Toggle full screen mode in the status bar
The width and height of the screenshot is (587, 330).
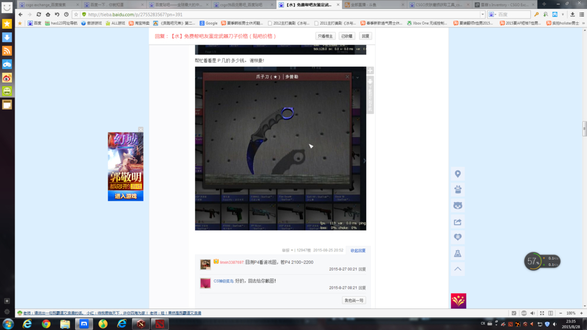pyautogui.click(x=542, y=313)
